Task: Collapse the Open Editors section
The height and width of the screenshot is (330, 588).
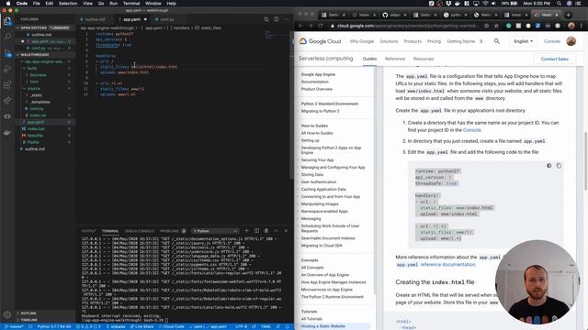Action: click(45, 27)
